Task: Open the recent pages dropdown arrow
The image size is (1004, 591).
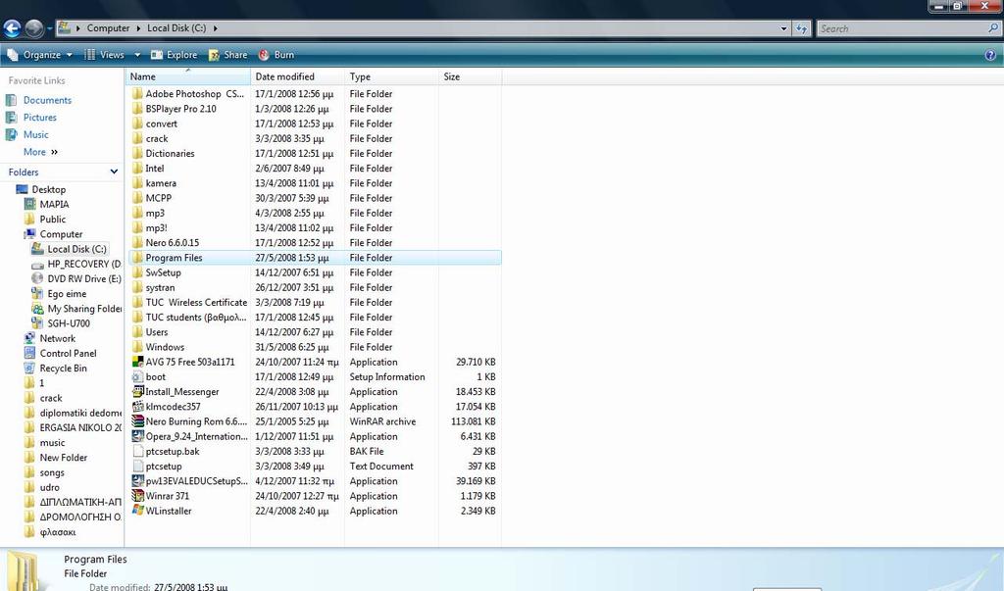Action: 49,28
